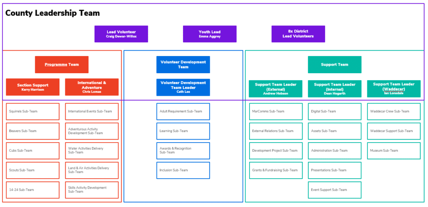The height and width of the screenshot is (207, 428).
Task: Click Grants & Fundraising Sub-Team box
Action: 275,170
